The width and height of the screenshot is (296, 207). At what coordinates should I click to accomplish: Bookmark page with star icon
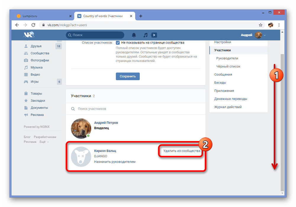[x=260, y=25]
